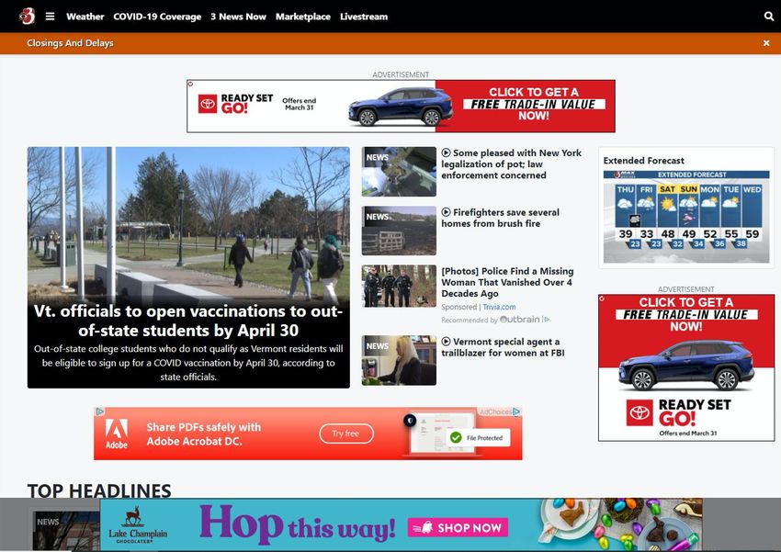The height and width of the screenshot is (552, 781).
Task: Open brush fire story thumbnail
Action: pyautogui.click(x=399, y=231)
